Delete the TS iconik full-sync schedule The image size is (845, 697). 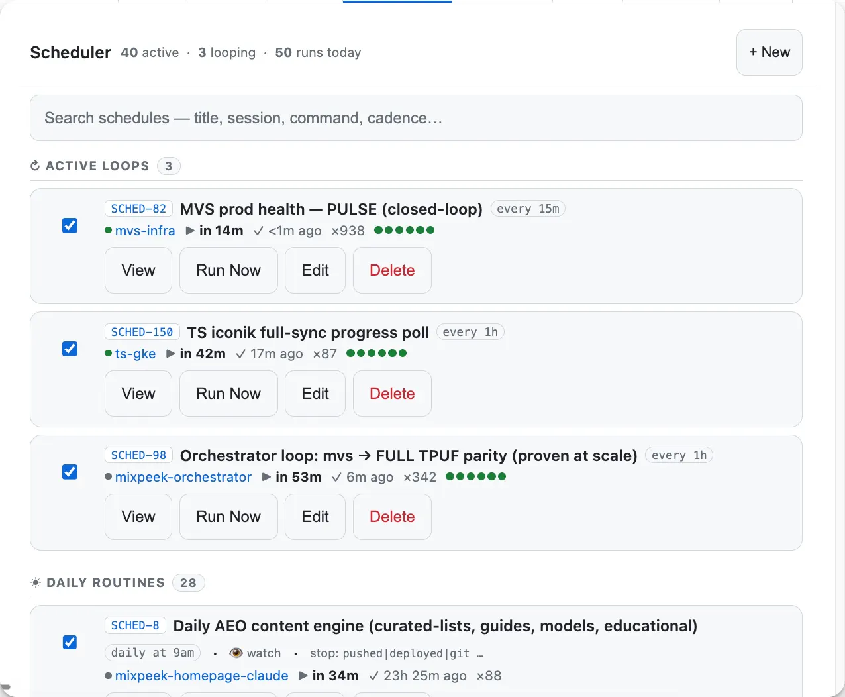392,394
